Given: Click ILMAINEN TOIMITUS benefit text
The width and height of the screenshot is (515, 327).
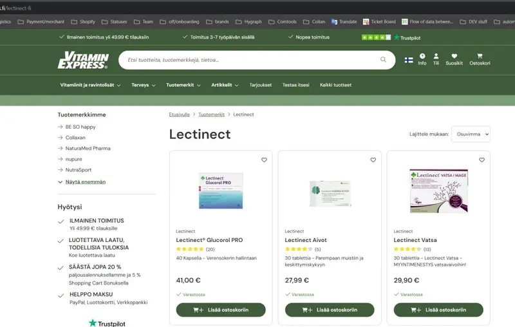Looking at the screenshot, I should 97,221.
